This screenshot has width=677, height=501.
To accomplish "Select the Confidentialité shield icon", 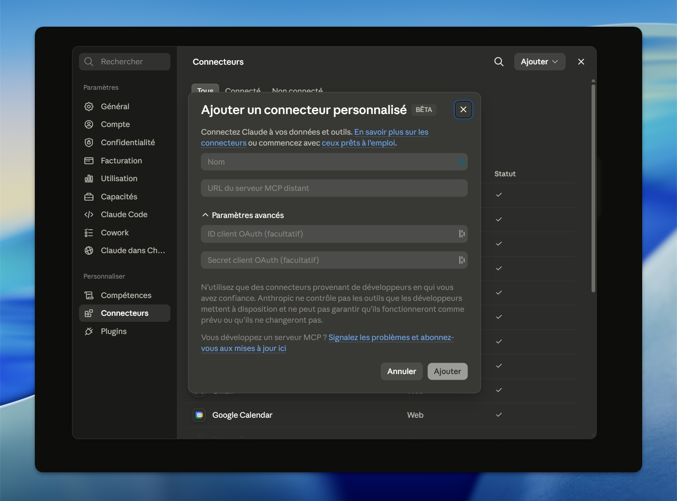I will click(x=89, y=142).
